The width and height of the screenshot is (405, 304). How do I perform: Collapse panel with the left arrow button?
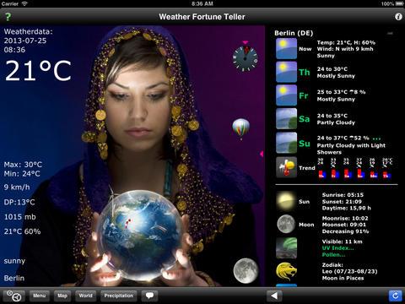point(274,296)
